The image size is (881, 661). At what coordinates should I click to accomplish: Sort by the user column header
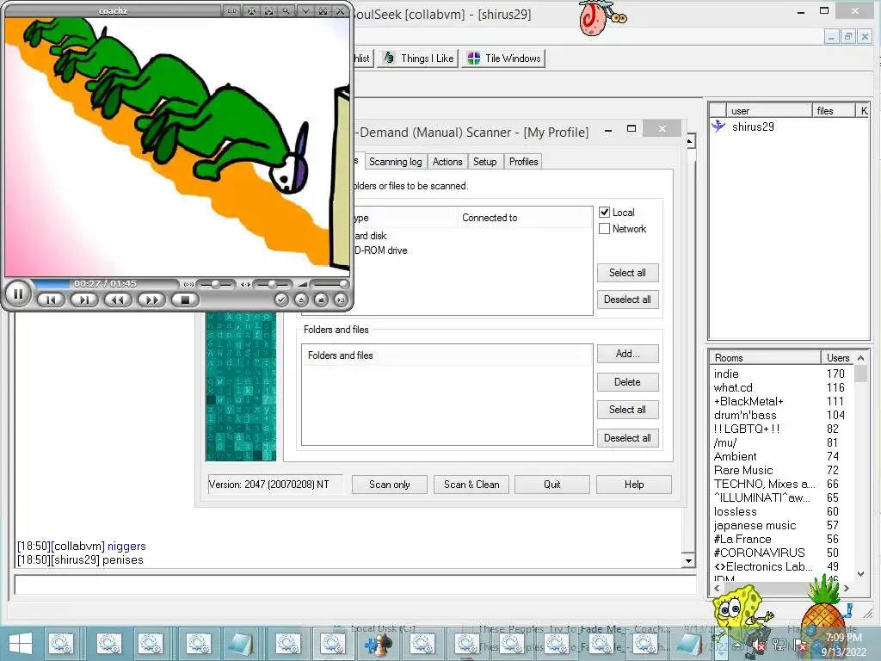pos(768,111)
